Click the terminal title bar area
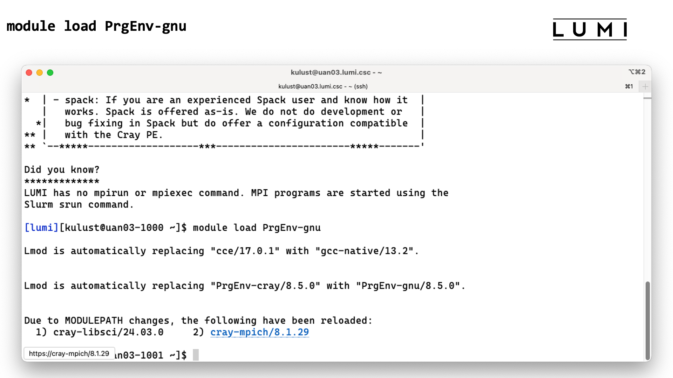This screenshot has height=378, width=673. click(336, 71)
